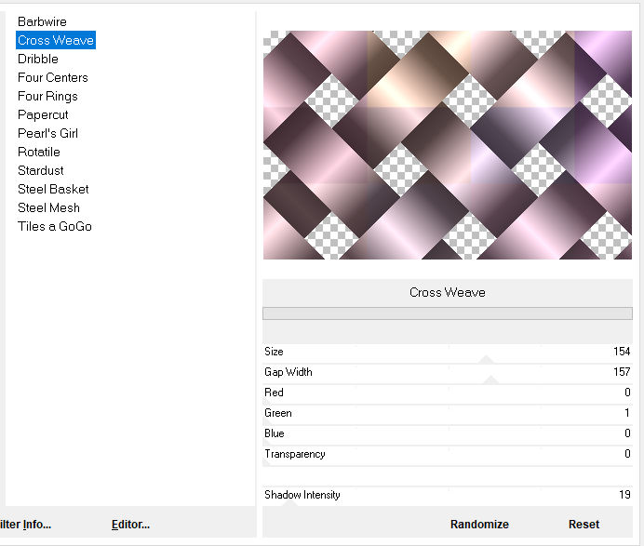
Task: Select the Dribble filter in the list
Action: [38, 59]
